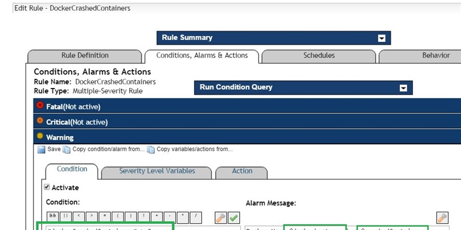Viewport: 461px width, 230px height.
Task: Click the Copy variables/actions from icon
Action: tap(151, 149)
